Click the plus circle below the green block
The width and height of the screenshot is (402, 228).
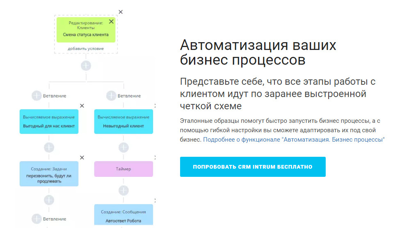pyautogui.click(x=86, y=65)
